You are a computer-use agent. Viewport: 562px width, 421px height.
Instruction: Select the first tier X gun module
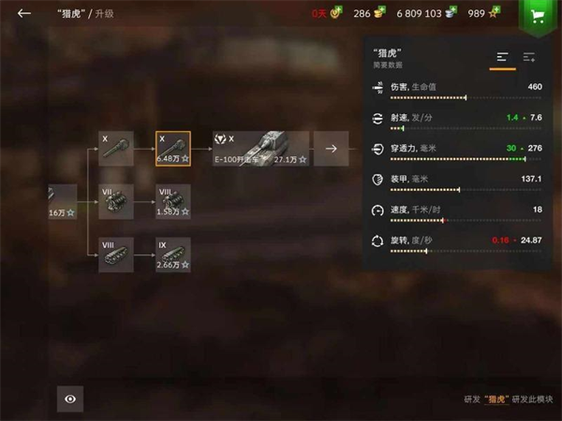[x=116, y=149]
